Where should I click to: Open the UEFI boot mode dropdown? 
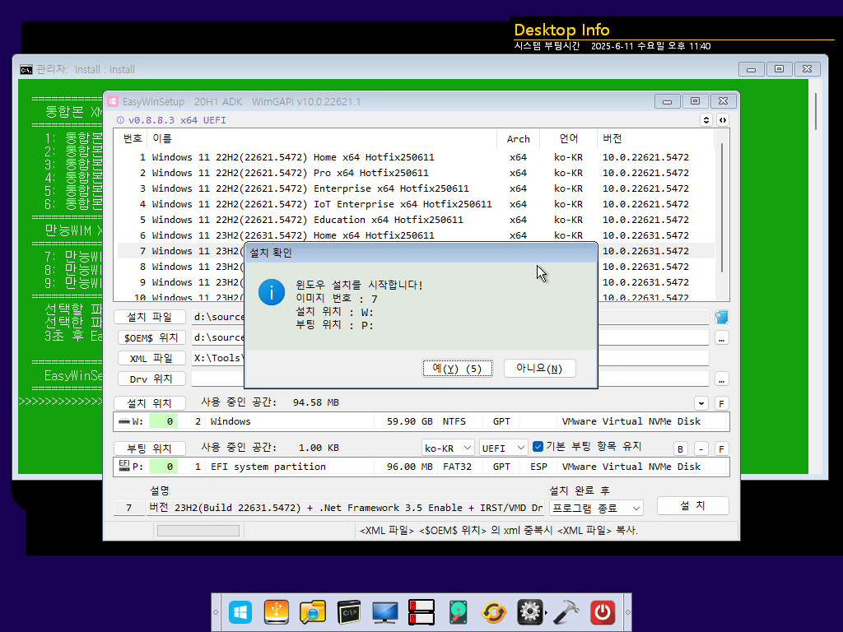(x=503, y=448)
